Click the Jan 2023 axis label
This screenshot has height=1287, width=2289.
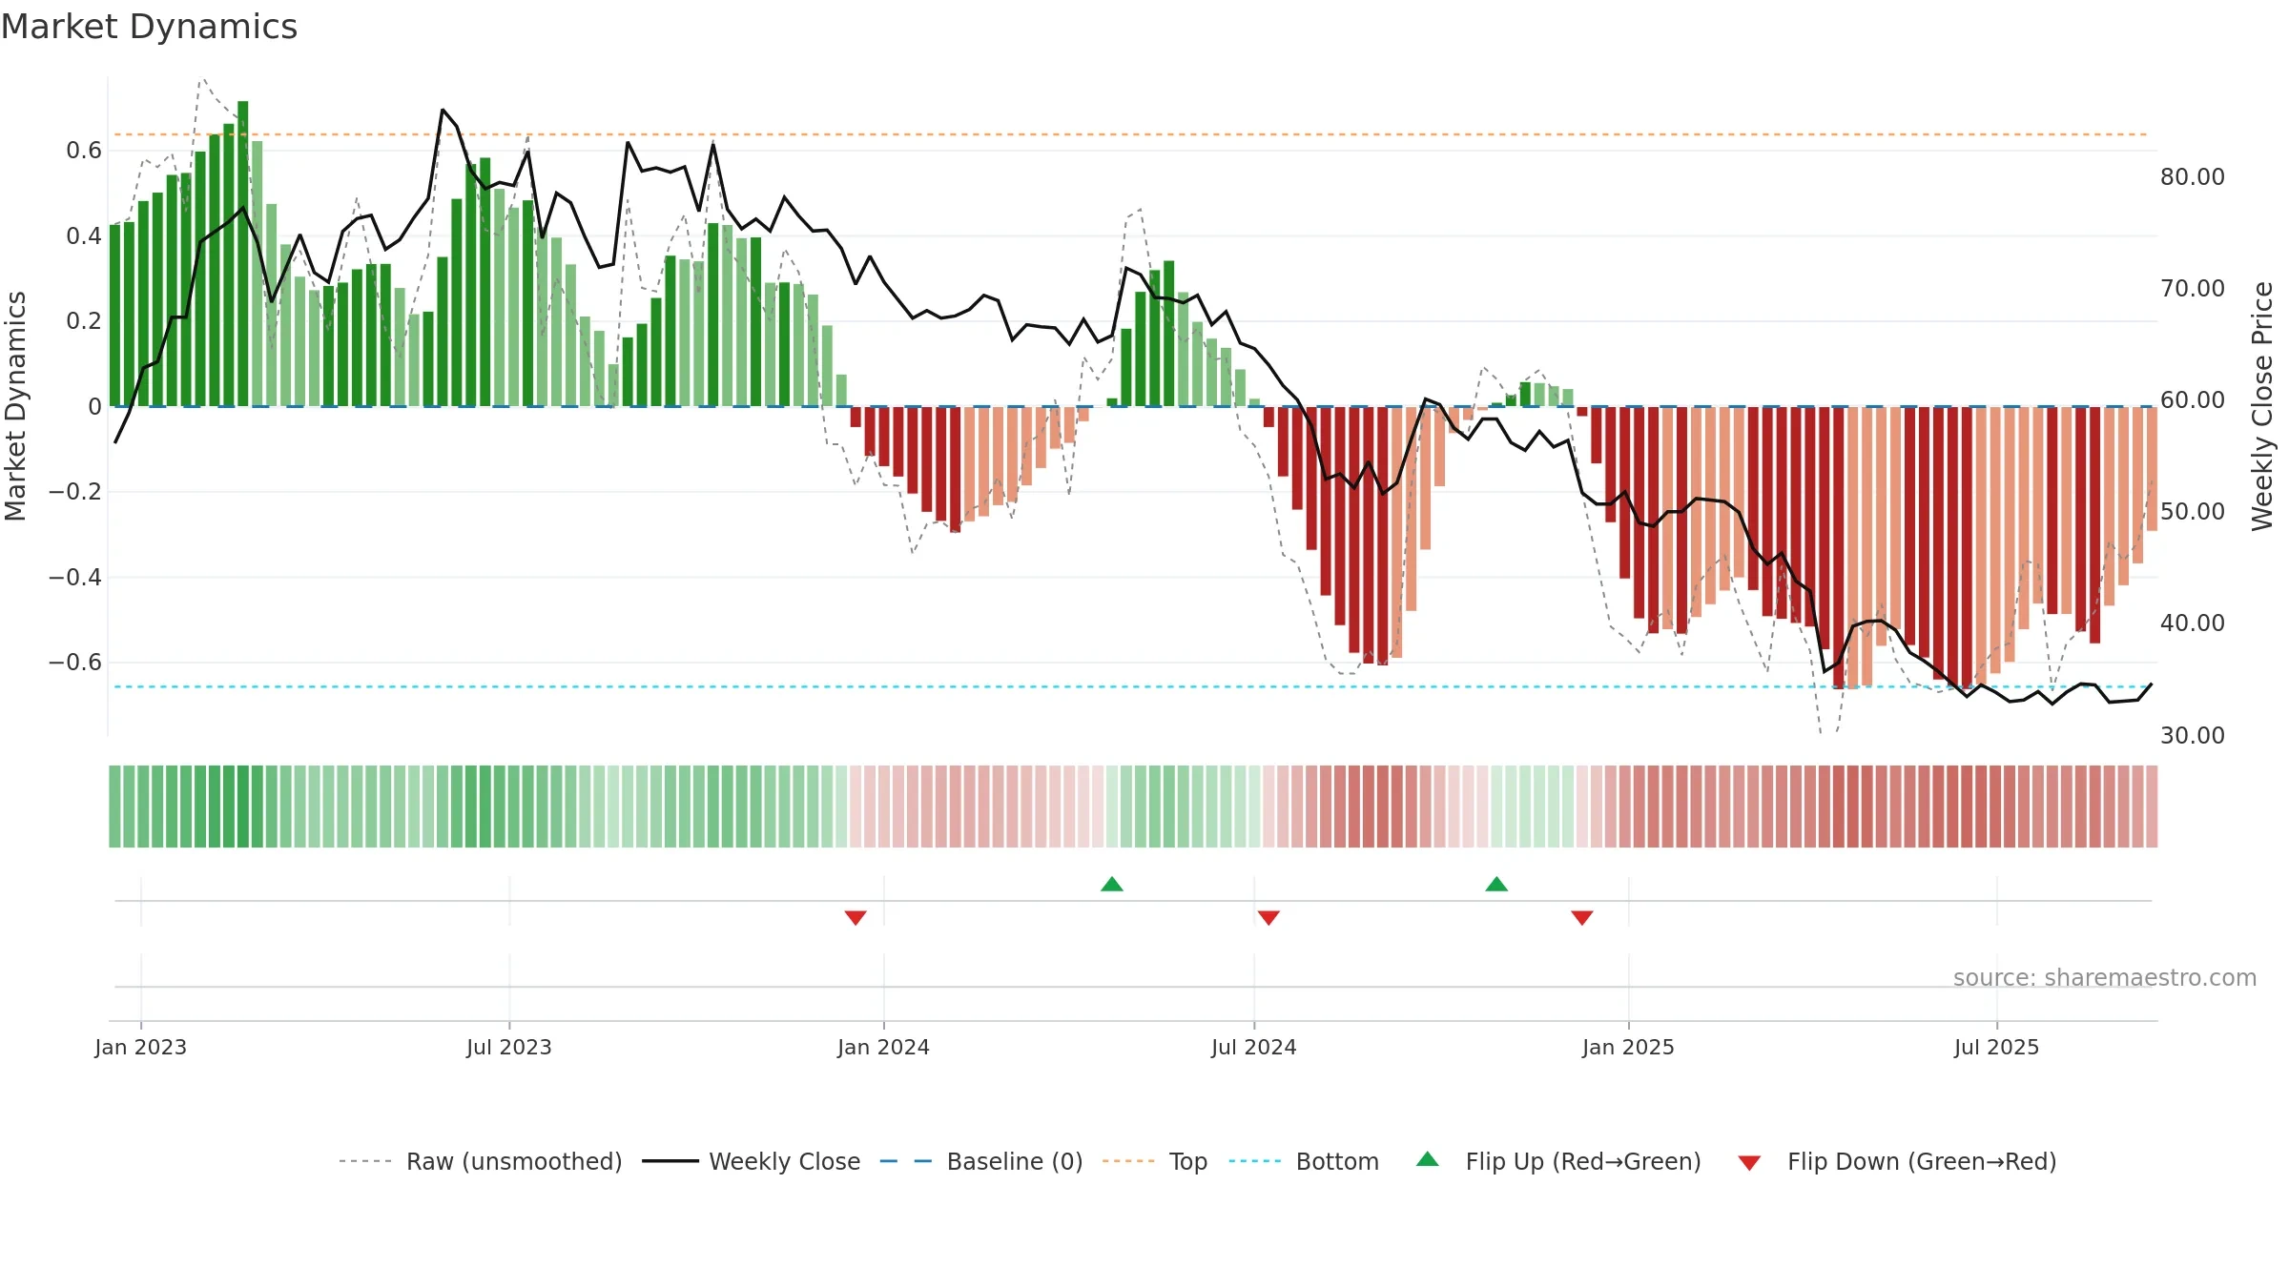coord(141,1047)
